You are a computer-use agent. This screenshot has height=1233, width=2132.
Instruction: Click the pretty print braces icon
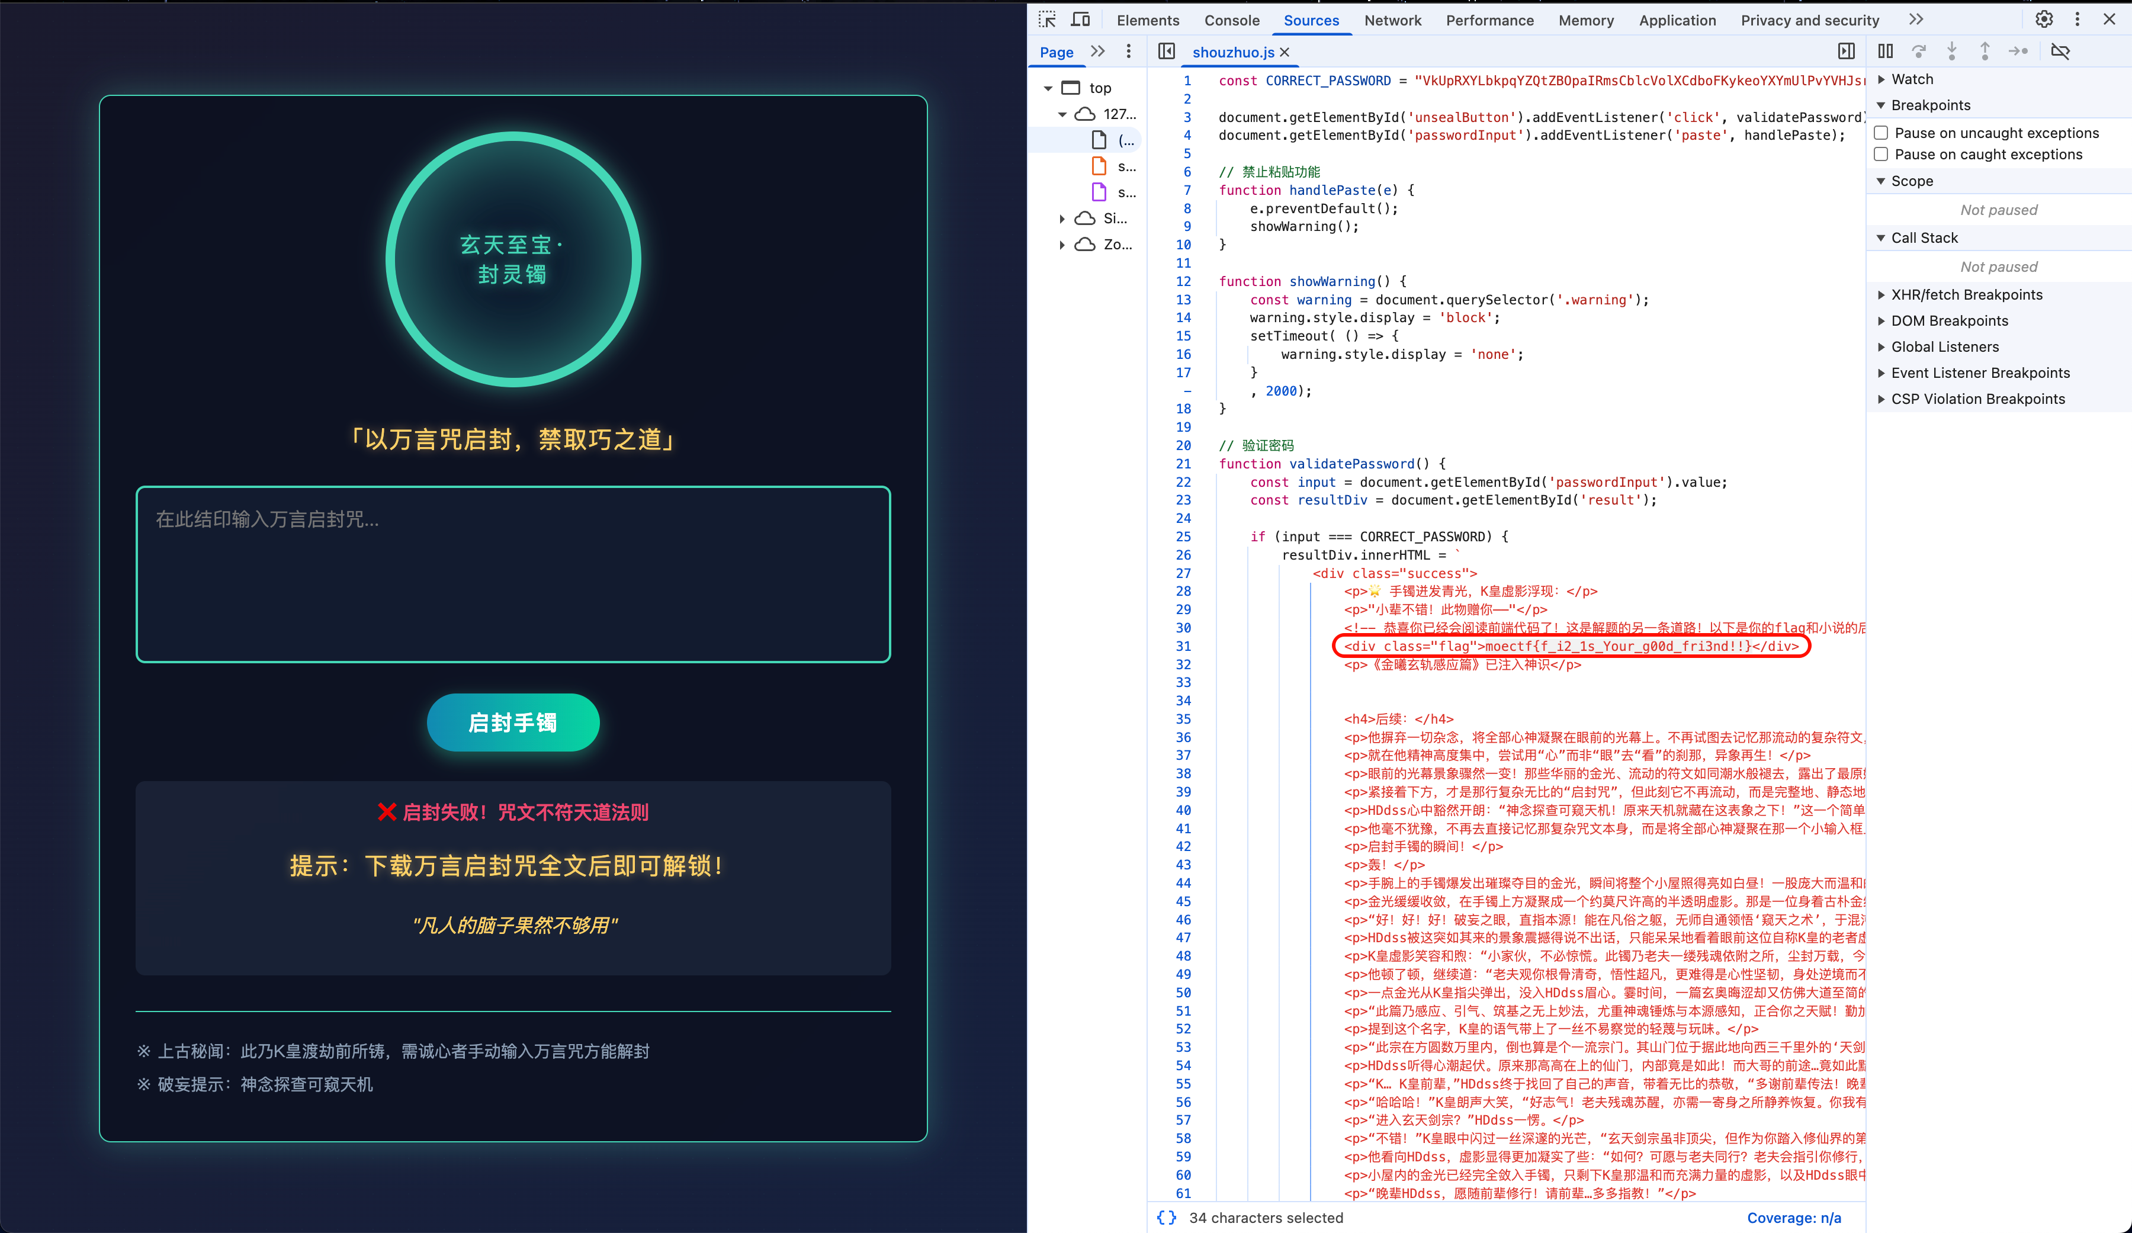1167,1218
